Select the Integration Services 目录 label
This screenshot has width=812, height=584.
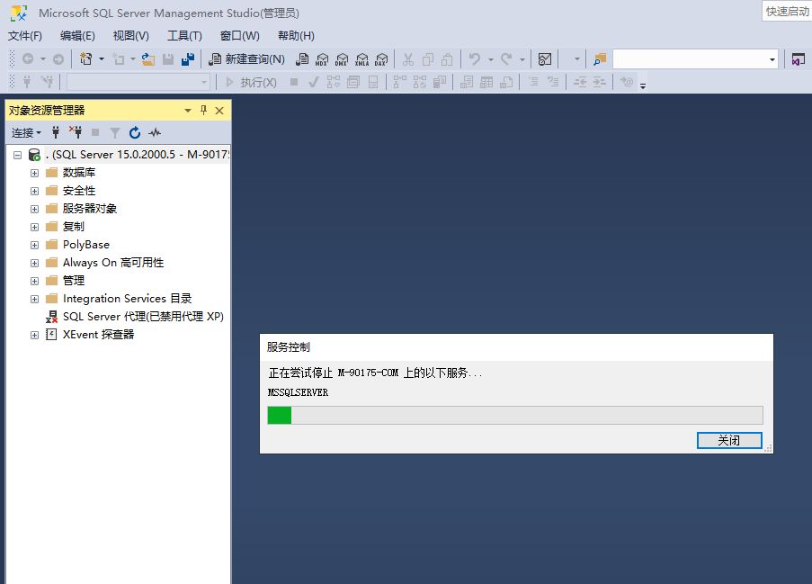pyautogui.click(x=128, y=299)
